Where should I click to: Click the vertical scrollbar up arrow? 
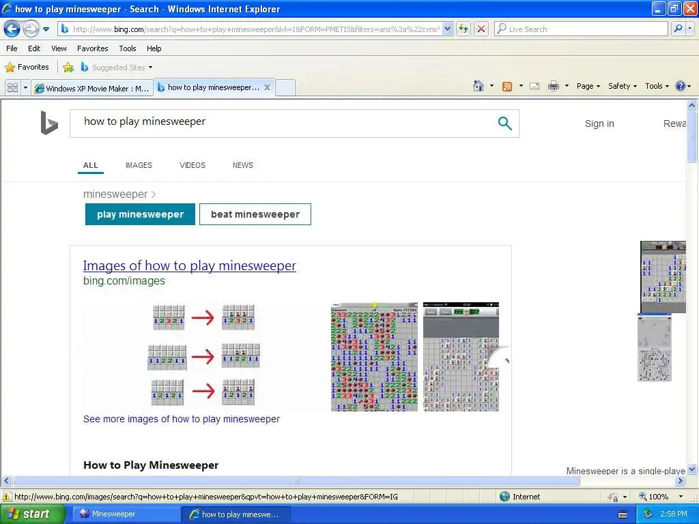click(x=692, y=105)
